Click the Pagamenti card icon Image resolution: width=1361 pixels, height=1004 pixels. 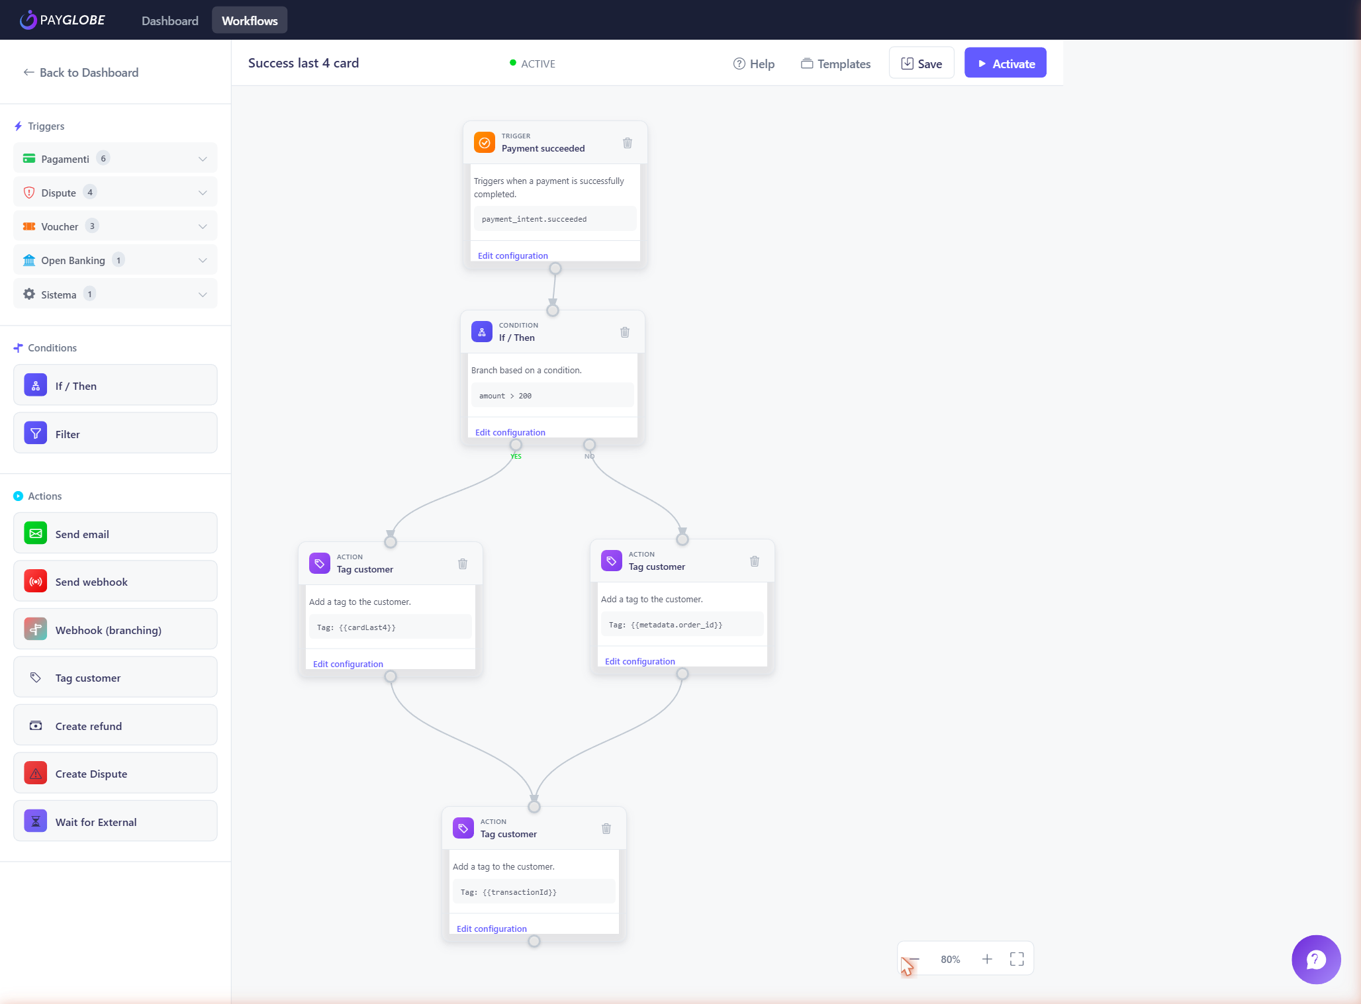pos(29,159)
